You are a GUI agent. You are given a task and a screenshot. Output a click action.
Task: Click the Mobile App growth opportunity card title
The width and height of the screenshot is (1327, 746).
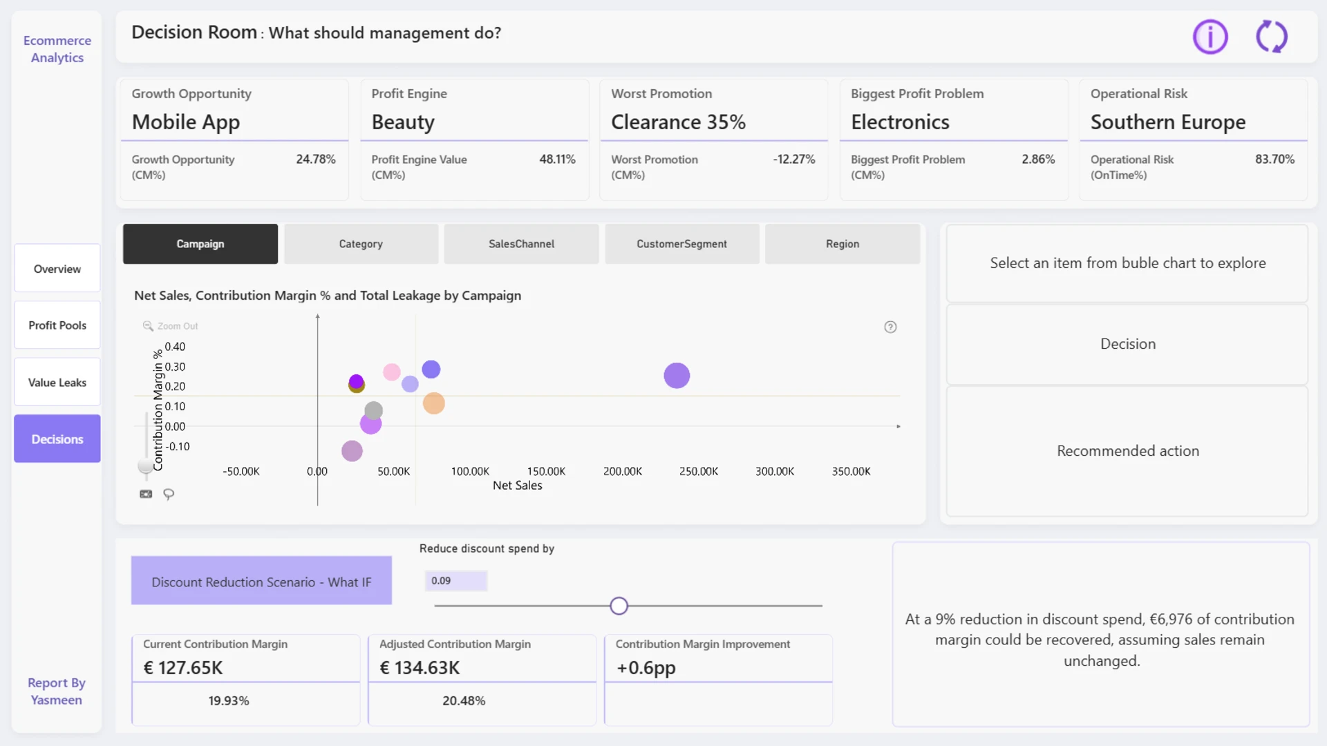[x=186, y=122]
